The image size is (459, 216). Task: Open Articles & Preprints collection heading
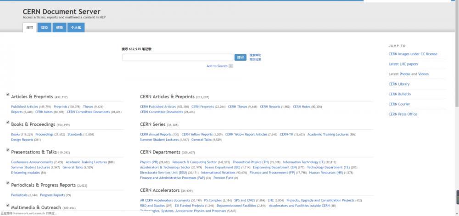32,97
